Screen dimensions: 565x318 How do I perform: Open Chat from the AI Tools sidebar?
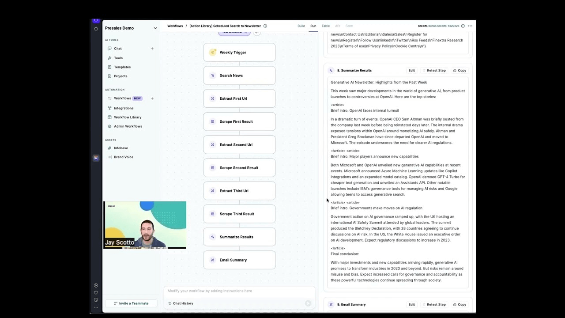[118, 48]
